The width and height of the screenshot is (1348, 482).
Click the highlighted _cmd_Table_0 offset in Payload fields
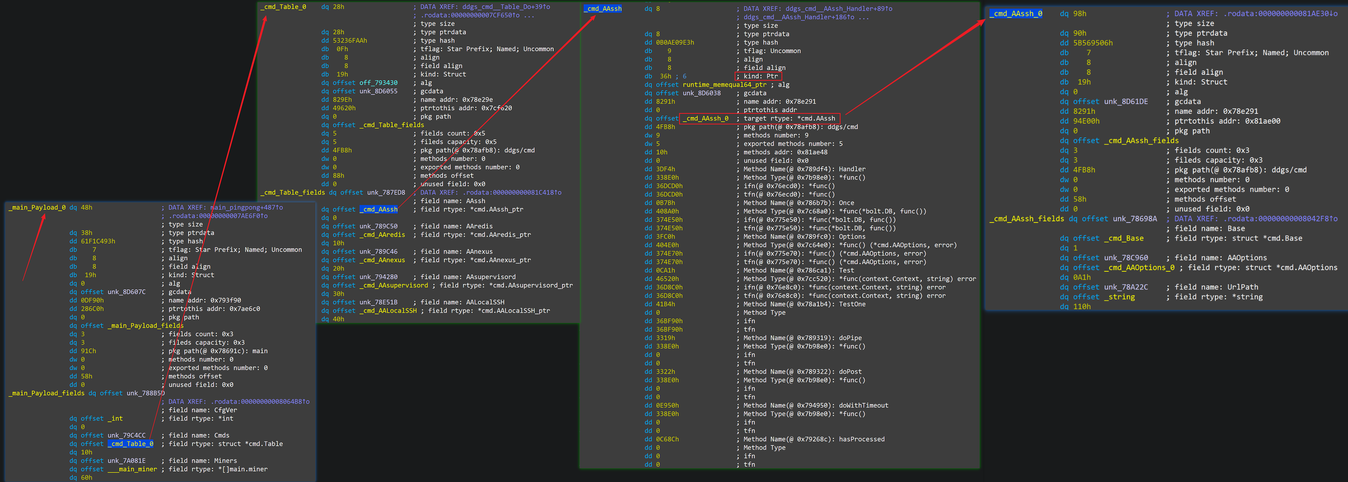pyautogui.click(x=131, y=444)
